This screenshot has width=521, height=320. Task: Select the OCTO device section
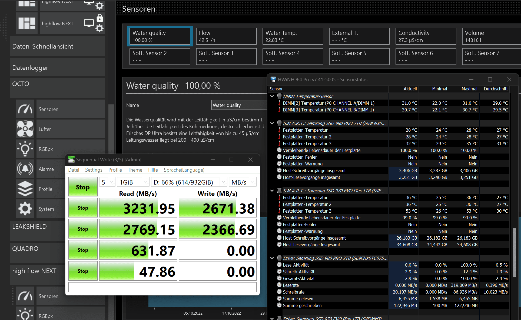coord(57,88)
